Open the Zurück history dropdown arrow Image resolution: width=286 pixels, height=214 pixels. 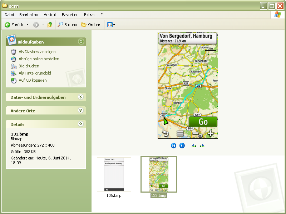click(x=28, y=25)
